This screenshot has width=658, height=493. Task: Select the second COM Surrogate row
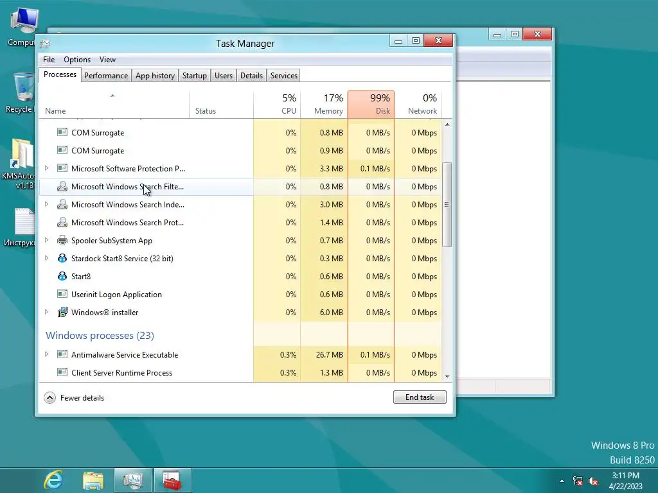(240, 150)
